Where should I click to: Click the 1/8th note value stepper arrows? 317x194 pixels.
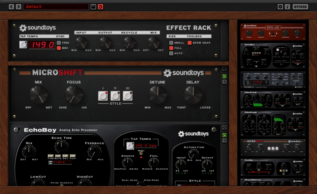pyautogui.click(x=51, y=162)
